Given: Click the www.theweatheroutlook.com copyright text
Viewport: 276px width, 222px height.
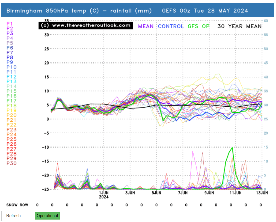Looking at the screenshot, I should (86, 25).
